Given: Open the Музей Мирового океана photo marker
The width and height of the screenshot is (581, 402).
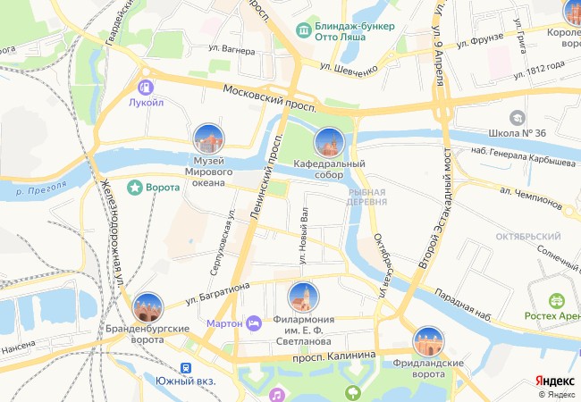Looking at the screenshot, I should tap(208, 139).
